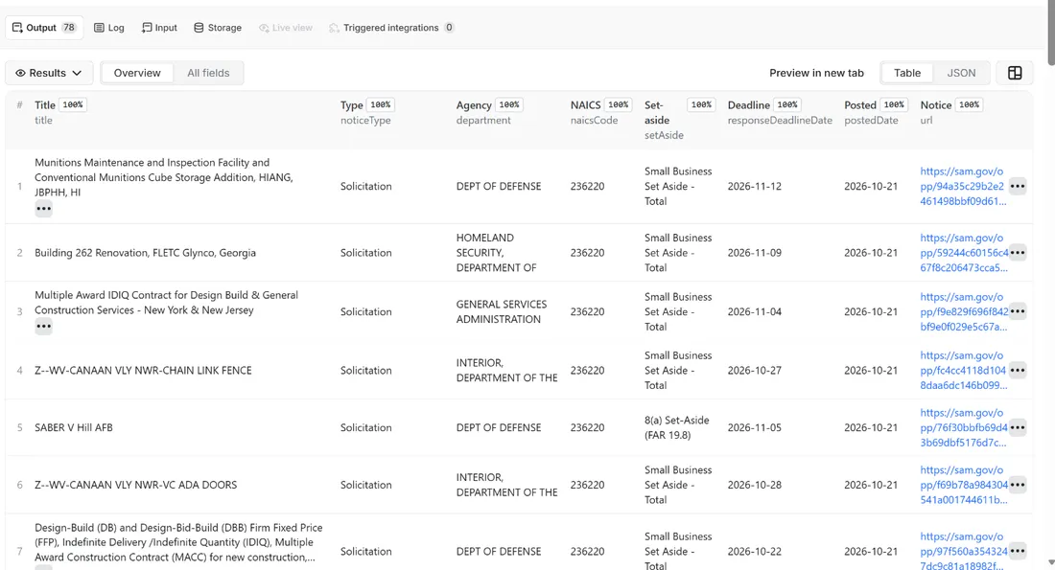Open the Output tab
The height and width of the screenshot is (570, 1055).
pyautogui.click(x=44, y=28)
